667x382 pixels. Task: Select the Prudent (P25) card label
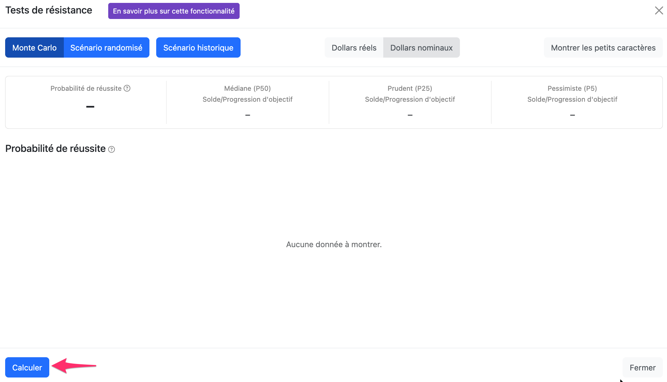[x=410, y=89]
